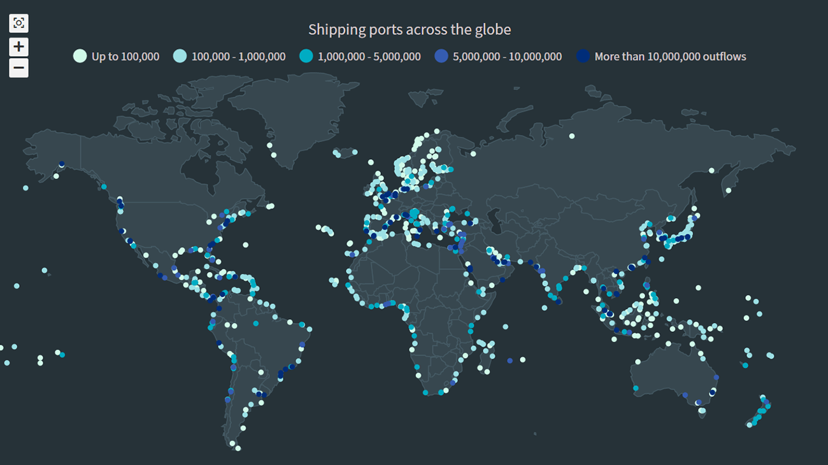Zoom out using the minus icon
The height and width of the screenshot is (465, 828).
coord(19,66)
